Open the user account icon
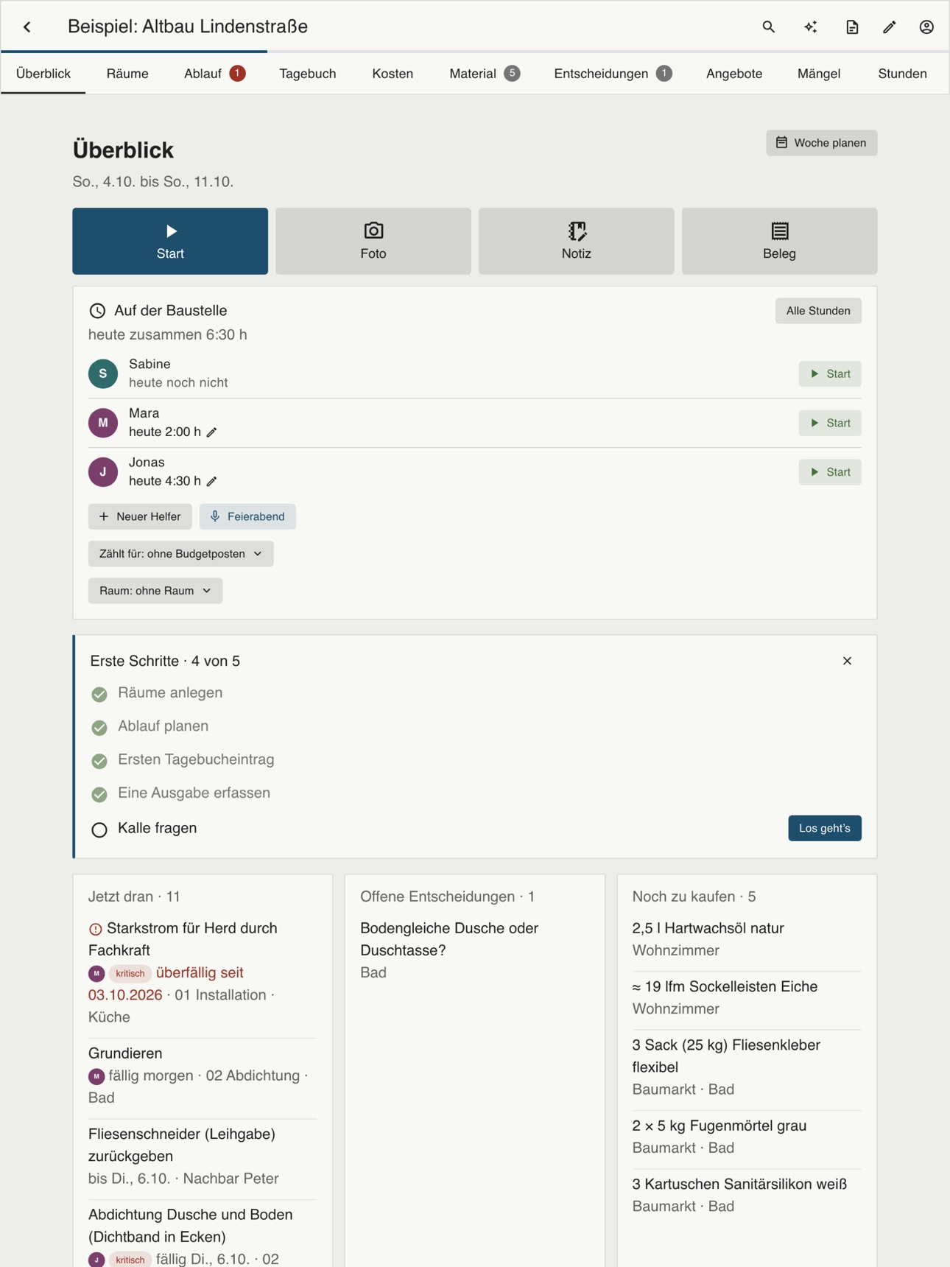Screen dimensions: 950x1267 tap(926, 27)
